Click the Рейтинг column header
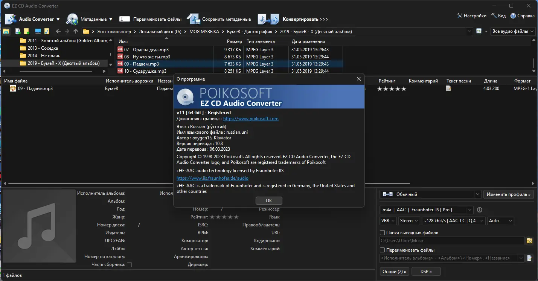Image resolution: width=538 pixels, height=281 pixels. [x=387, y=81]
